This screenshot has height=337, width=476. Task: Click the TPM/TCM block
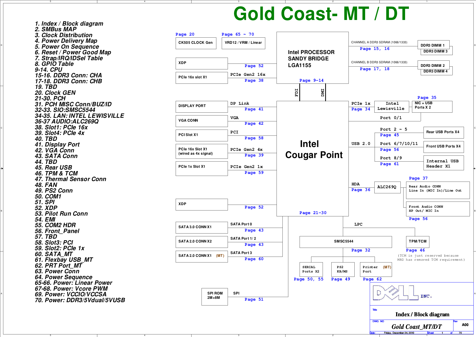tap(418, 242)
